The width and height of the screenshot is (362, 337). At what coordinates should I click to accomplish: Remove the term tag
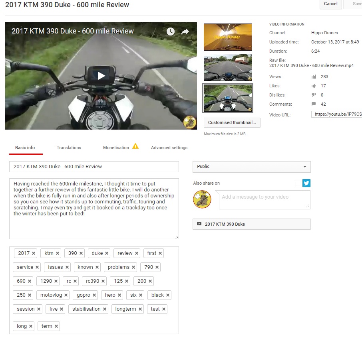tap(56, 326)
